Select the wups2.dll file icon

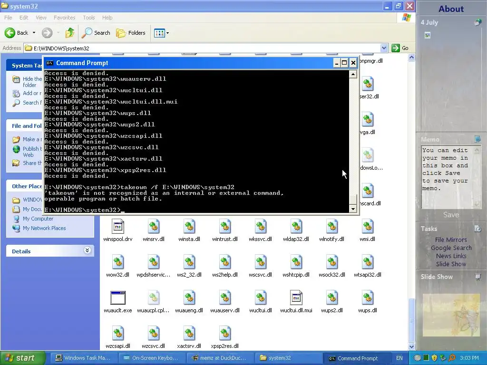(331, 298)
